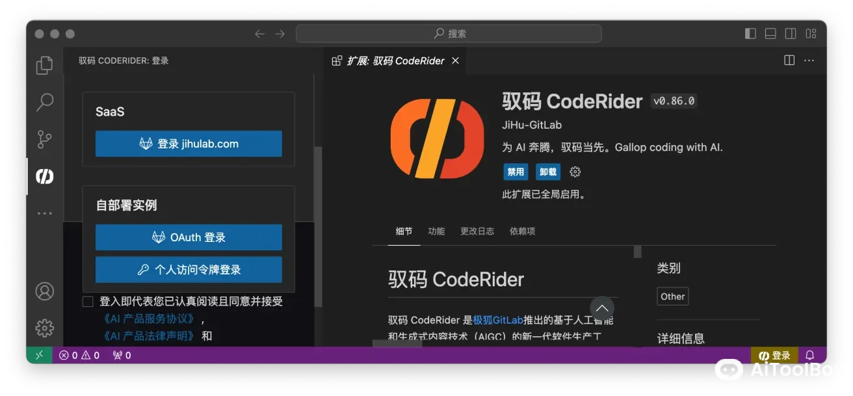Image resolution: width=853 pixels, height=396 pixels.
Task: Focus the 搜索 command center field
Action: click(x=449, y=34)
